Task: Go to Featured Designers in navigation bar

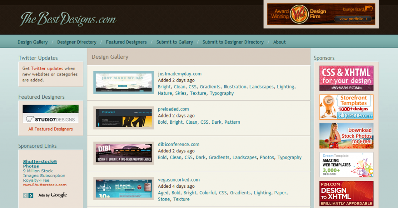Action: point(126,42)
